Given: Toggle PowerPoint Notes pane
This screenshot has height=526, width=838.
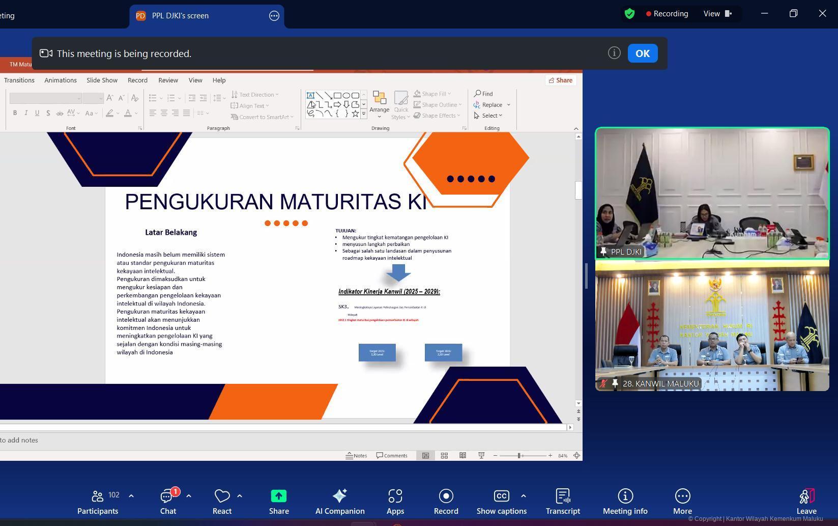Looking at the screenshot, I should [357, 456].
